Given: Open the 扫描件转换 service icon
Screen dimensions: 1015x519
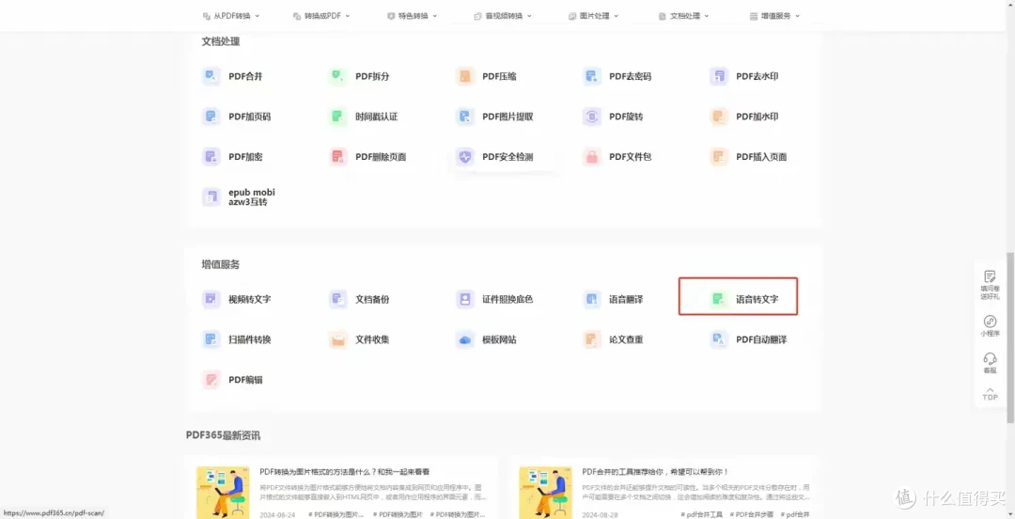Looking at the screenshot, I should pyautogui.click(x=211, y=339).
